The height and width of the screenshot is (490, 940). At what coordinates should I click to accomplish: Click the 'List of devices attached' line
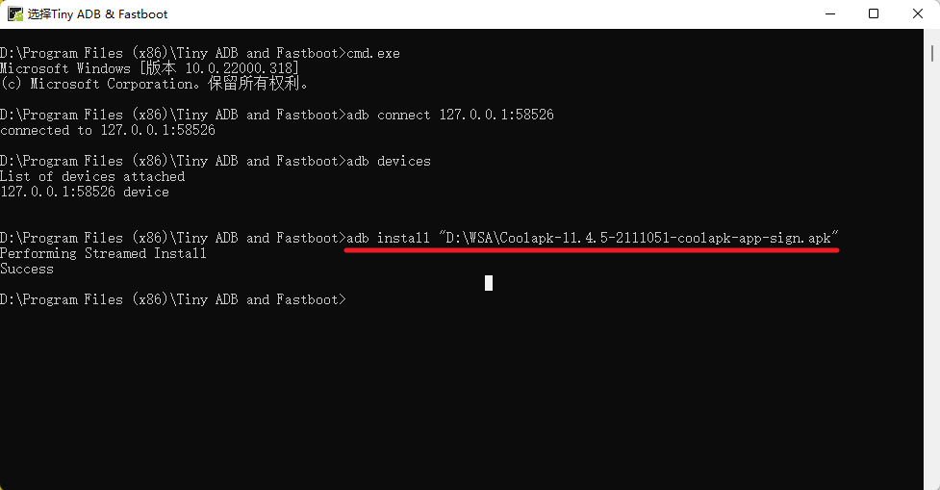pyautogui.click(x=92, y=177)
